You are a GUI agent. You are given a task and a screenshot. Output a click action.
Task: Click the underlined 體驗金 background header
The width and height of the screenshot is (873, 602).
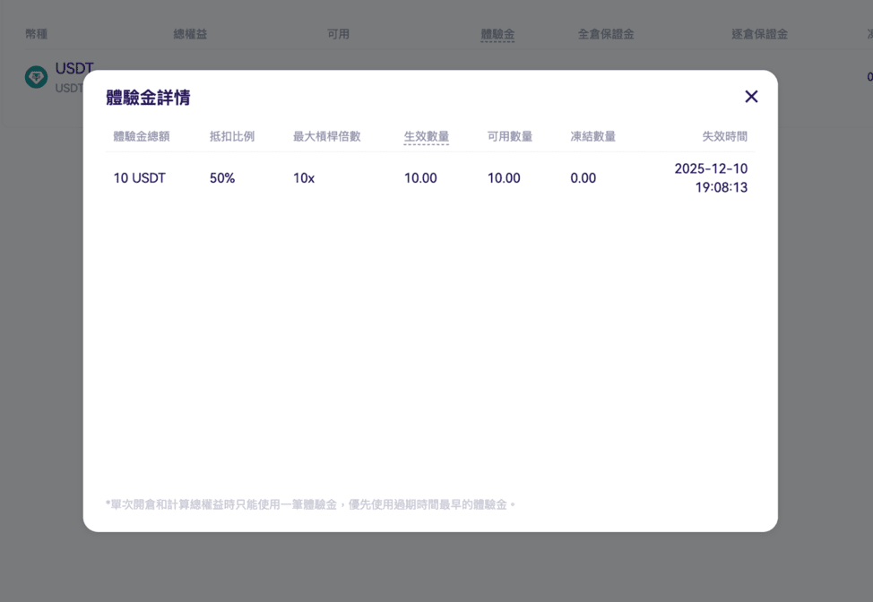point(497,34)
